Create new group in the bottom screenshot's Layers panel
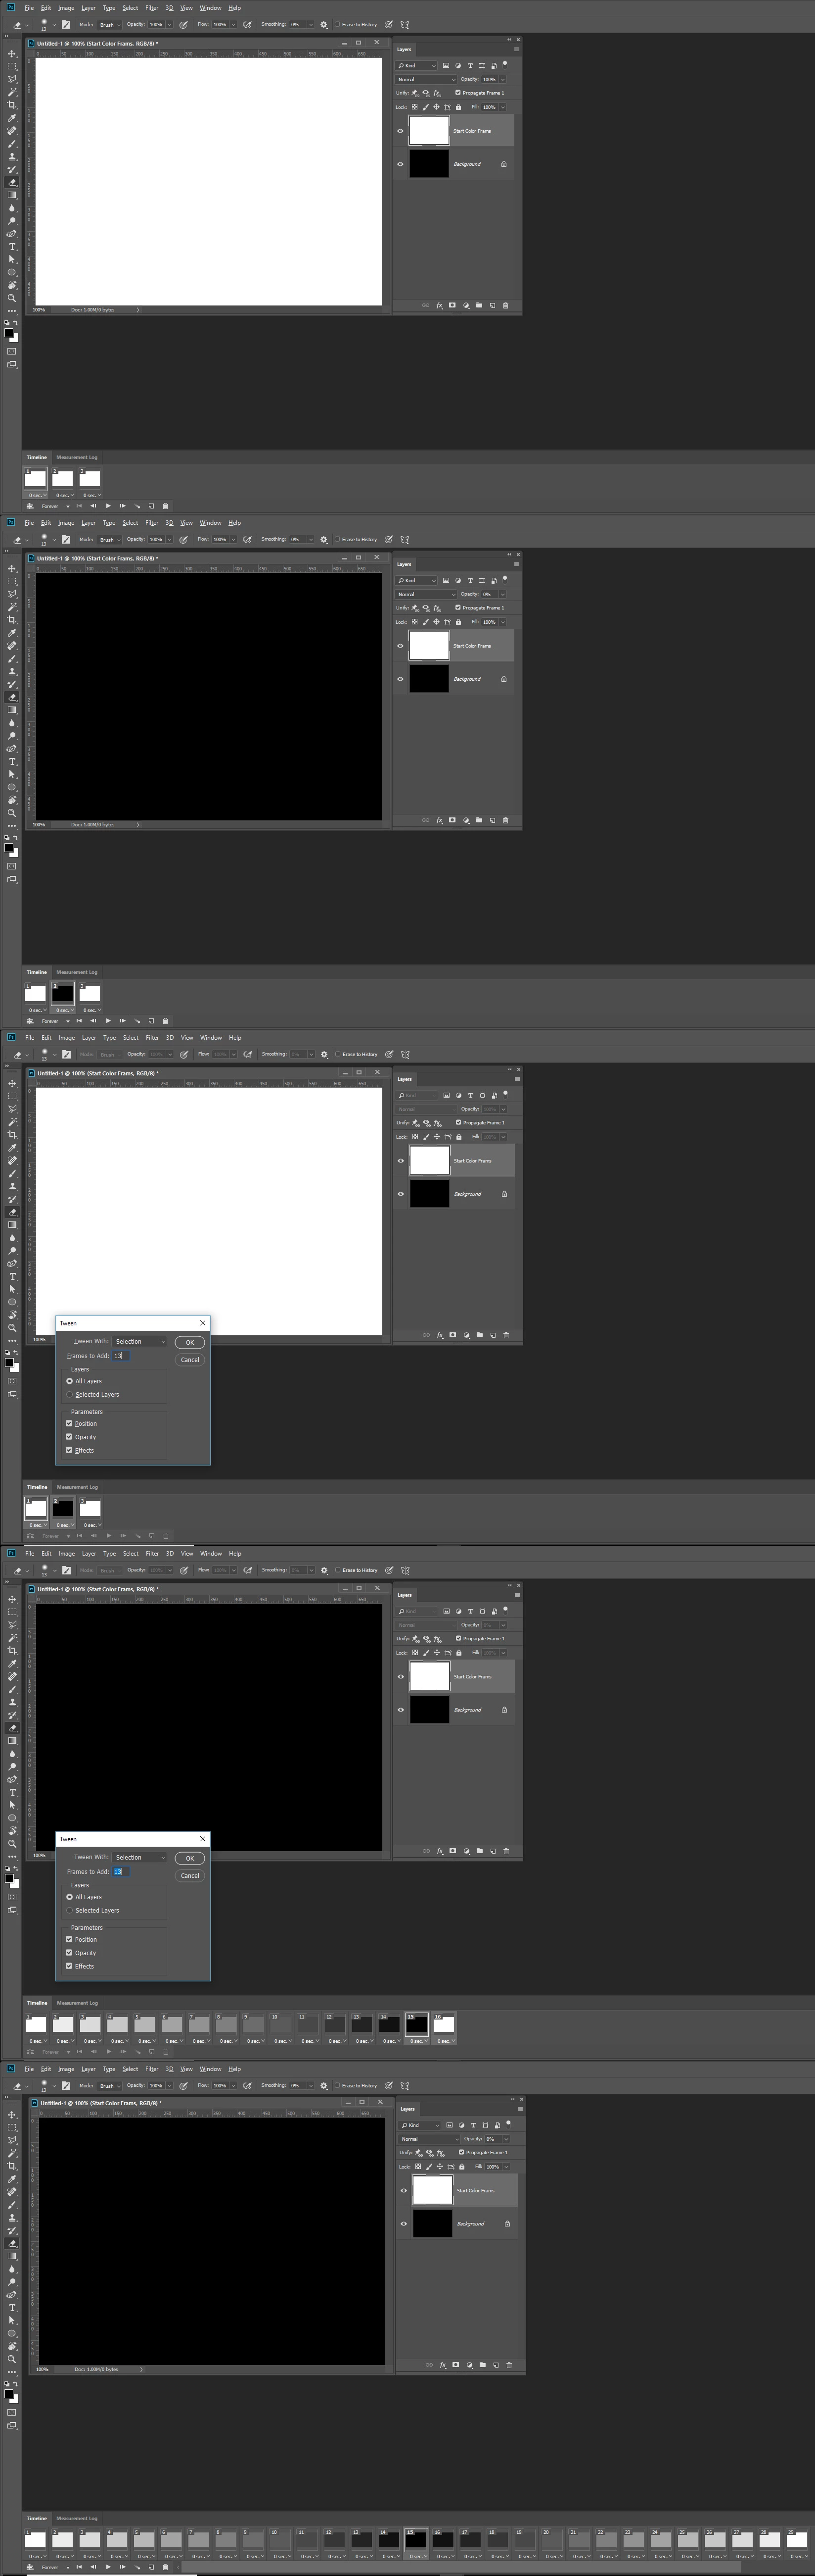 (482, 2365)
